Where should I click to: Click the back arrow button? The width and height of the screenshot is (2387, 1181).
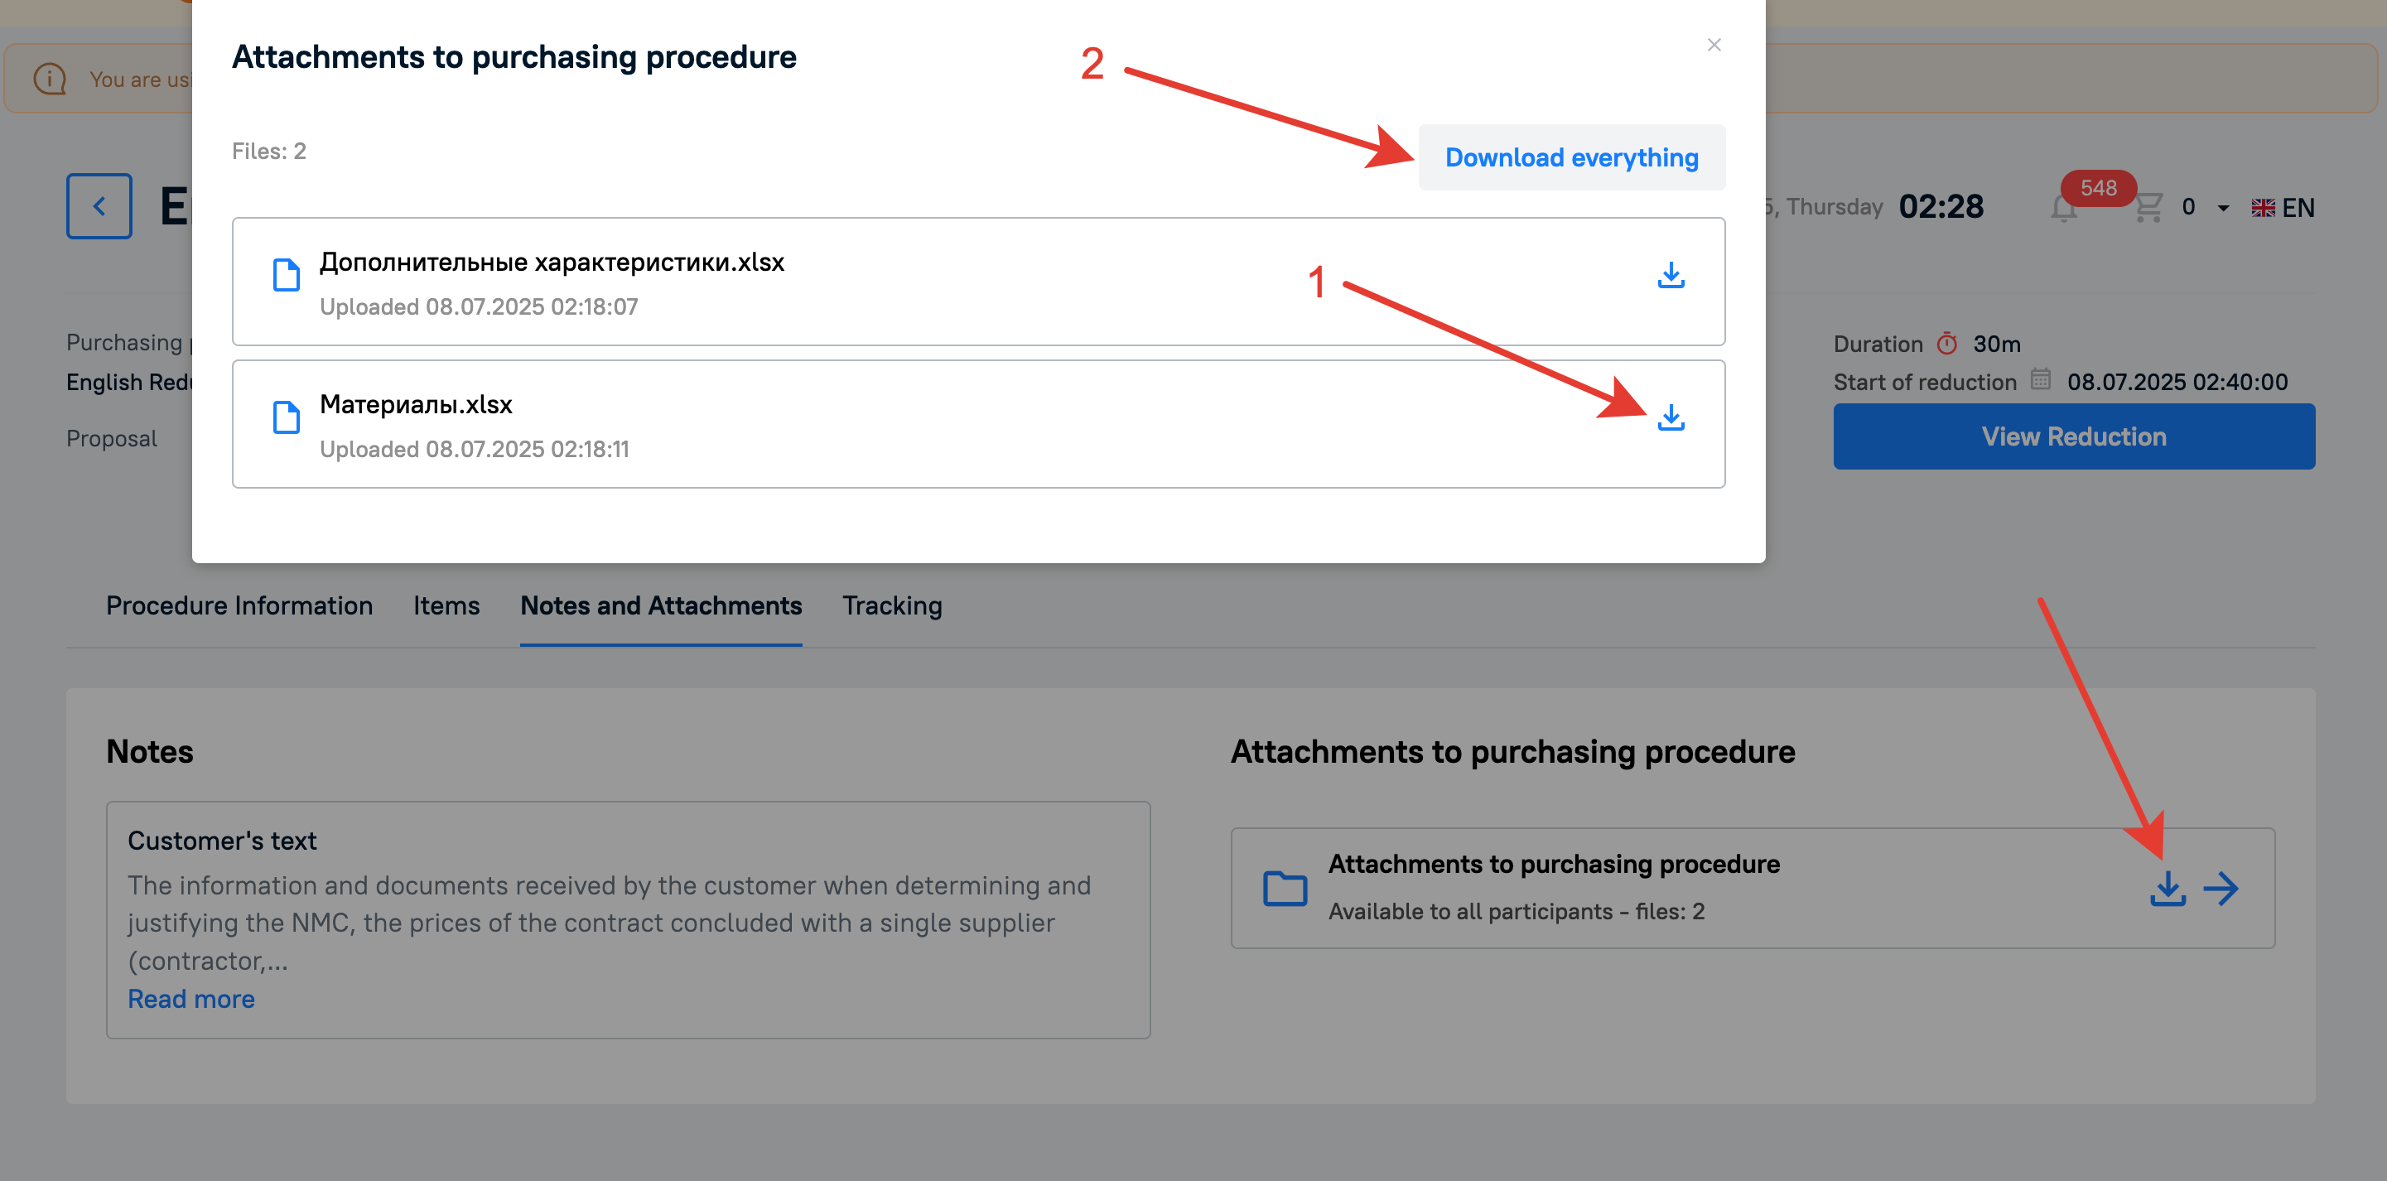pos(99,205)
